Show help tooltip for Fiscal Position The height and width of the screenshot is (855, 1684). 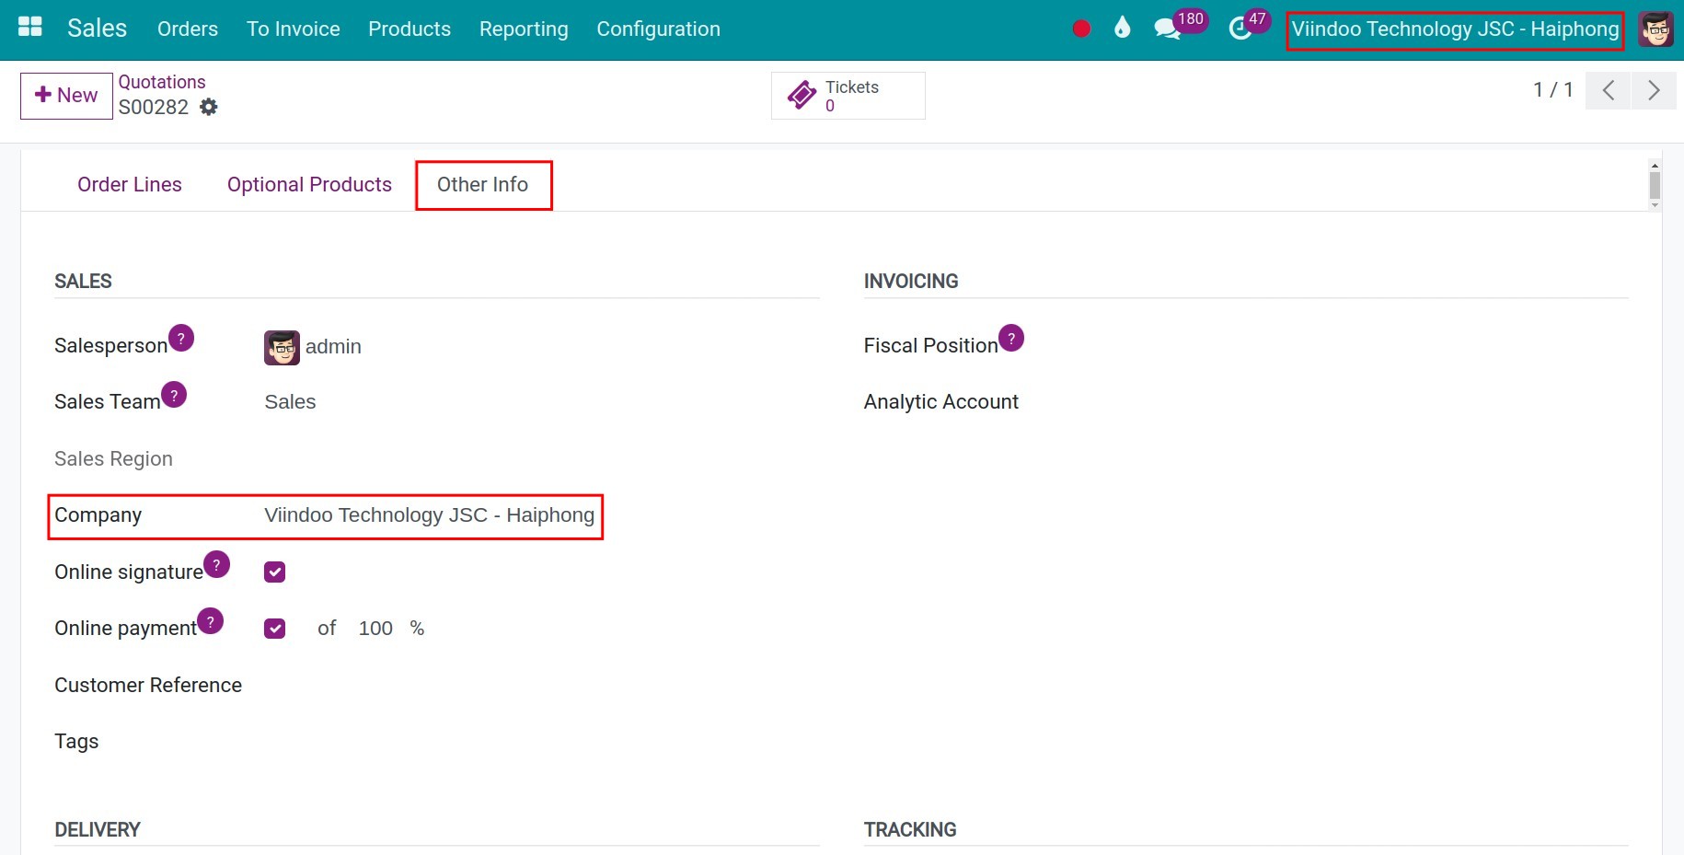pos(1011,338)
